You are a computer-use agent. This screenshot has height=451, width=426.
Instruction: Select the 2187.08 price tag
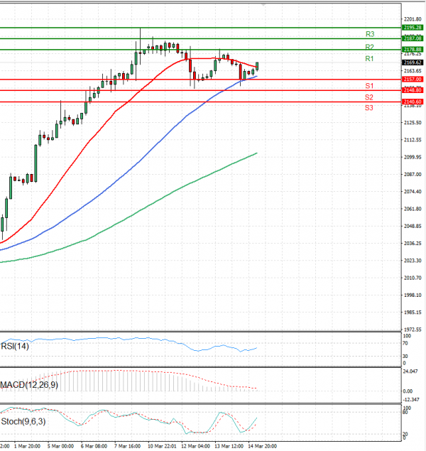[x=413, y=38]
